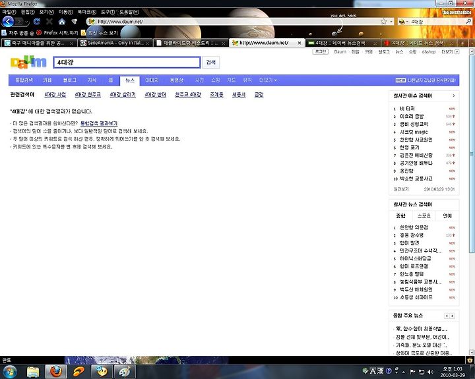
Task: Click the Firefox back arrow button
Action: click(8, 22)
